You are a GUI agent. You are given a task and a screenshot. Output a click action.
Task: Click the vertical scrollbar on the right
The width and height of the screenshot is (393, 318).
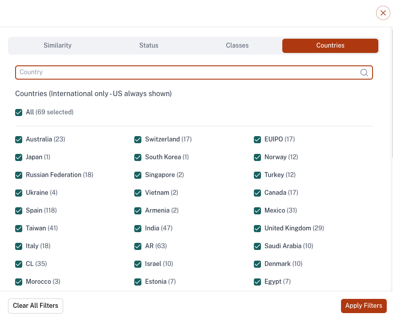pyautogui.click(x=392, y=93)
